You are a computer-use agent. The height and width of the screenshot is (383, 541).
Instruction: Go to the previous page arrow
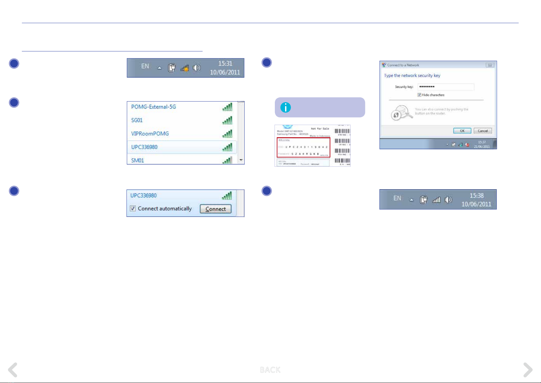13,370
